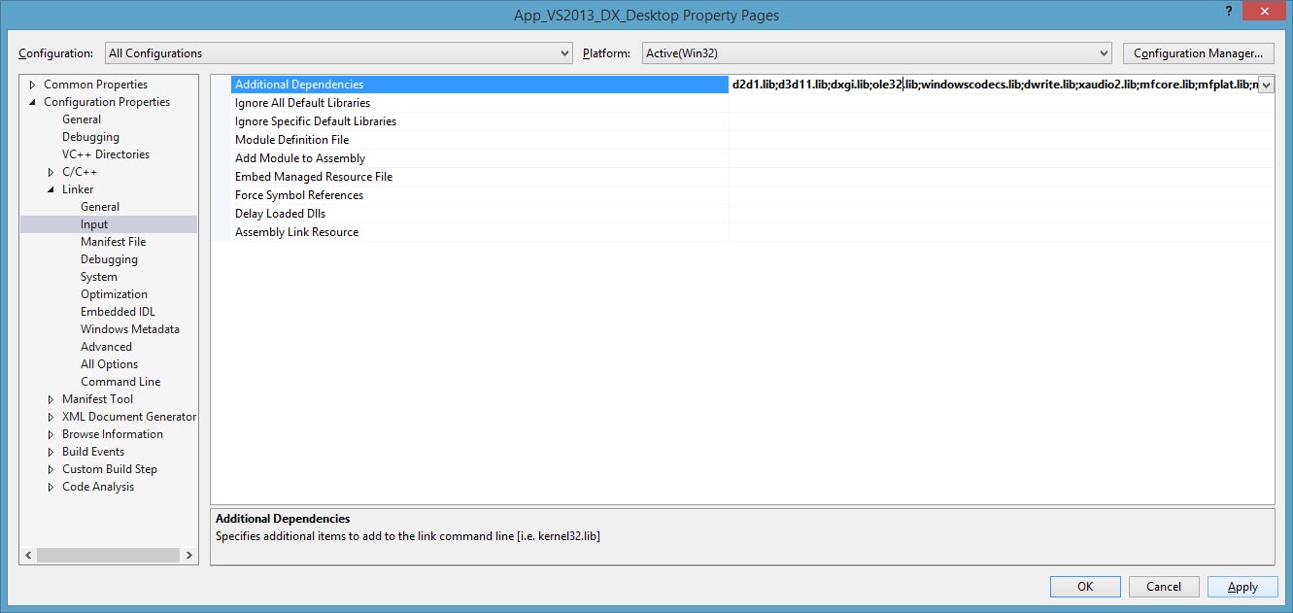Image resolution: width=1293 pixels, height=613 pixels.
Task: Select the Embed Managed Resource File property
Action: [480, 177]
